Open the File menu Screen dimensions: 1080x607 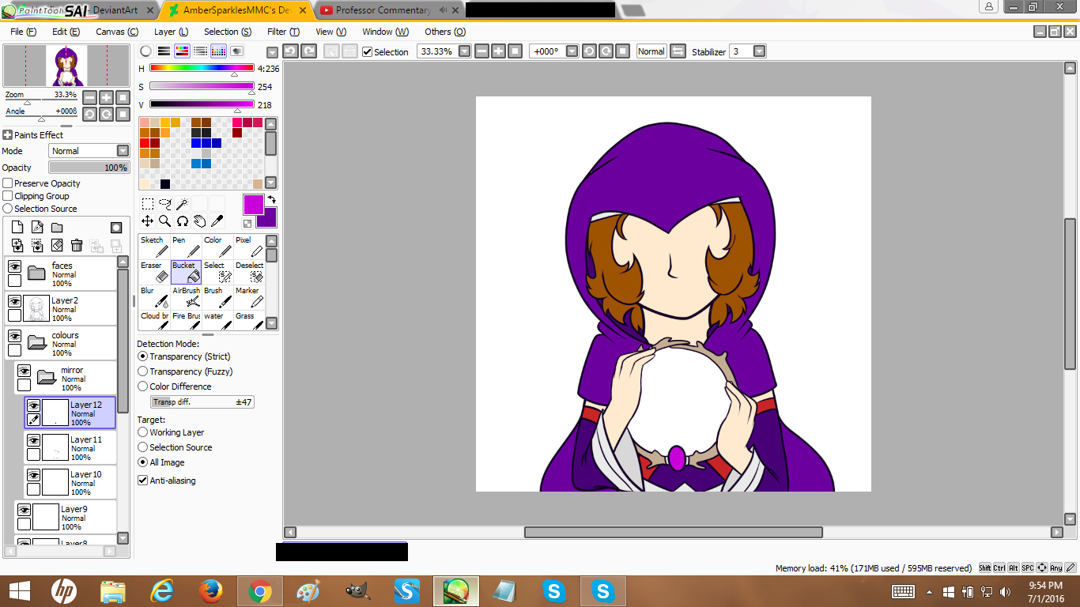pos(24,32)
